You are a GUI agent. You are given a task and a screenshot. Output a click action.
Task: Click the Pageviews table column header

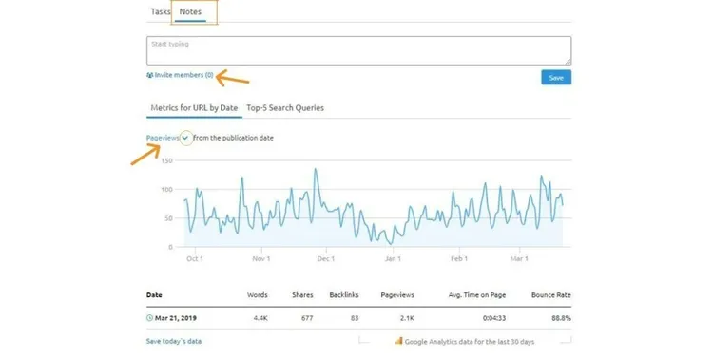coord(397,295)
